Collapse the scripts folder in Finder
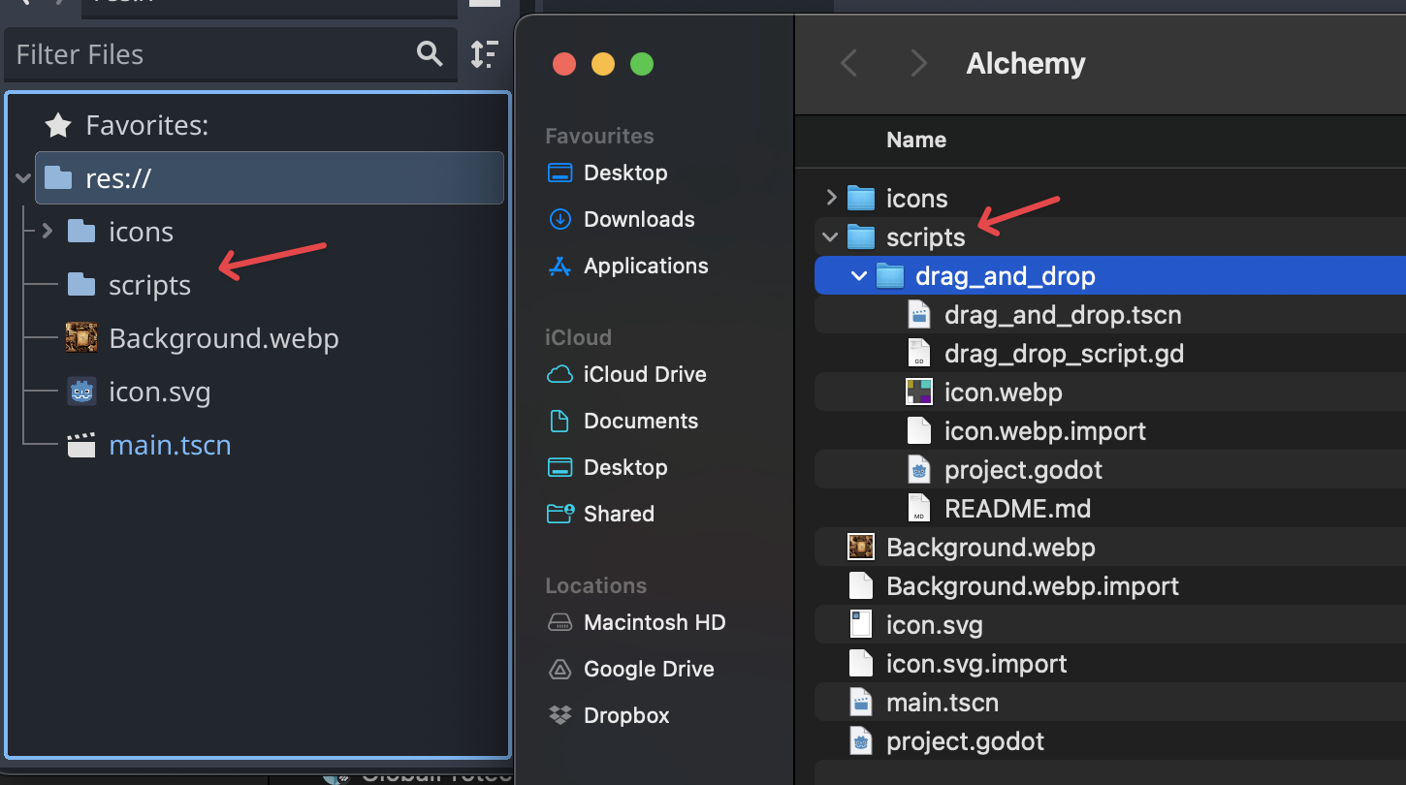 [830, 237]
